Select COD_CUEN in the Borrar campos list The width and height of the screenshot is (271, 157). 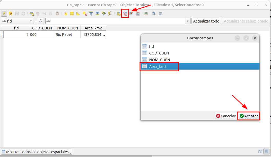[x=159, y=53]
